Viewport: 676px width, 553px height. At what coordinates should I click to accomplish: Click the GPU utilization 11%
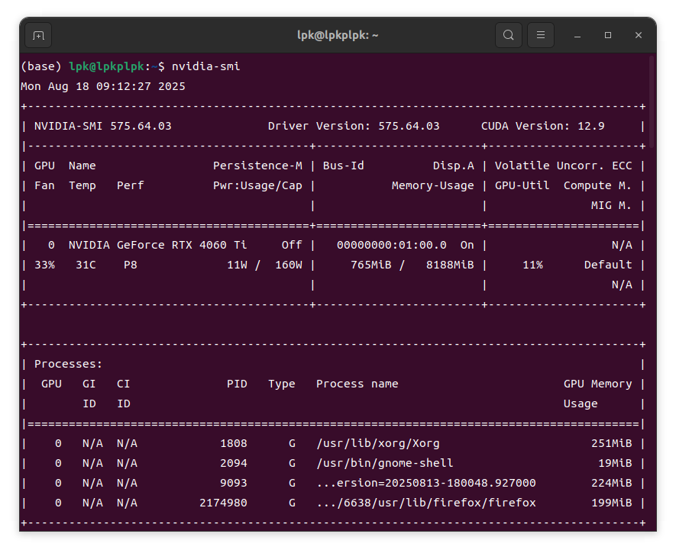click(x=532, y=265)
